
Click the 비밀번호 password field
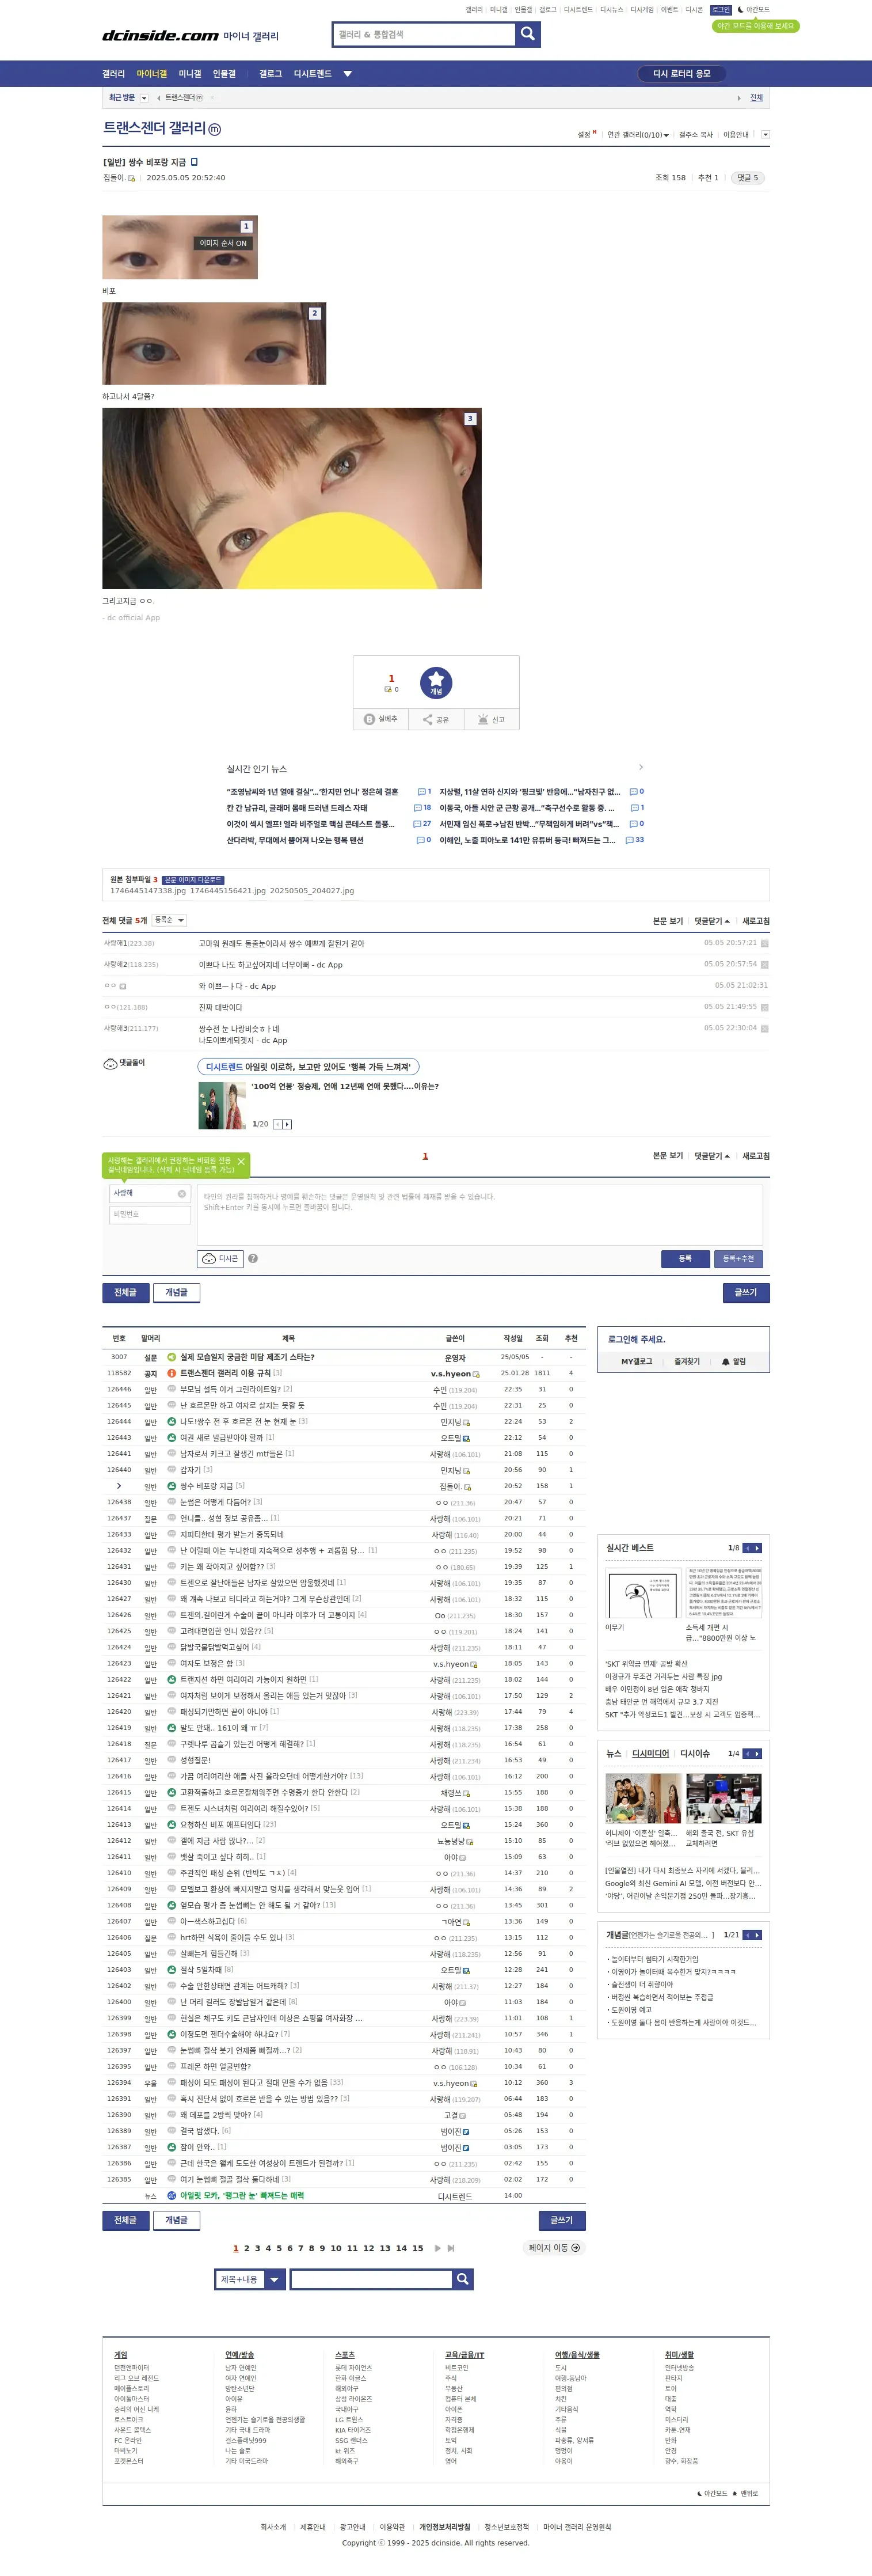pyautogui.click(x=150, y=1214)
